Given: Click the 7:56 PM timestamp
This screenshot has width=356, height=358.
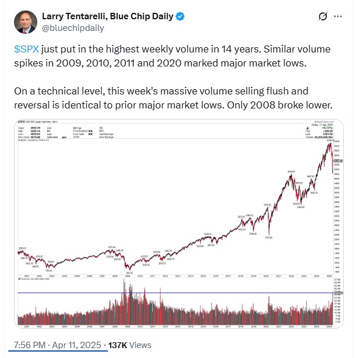Looking at the screenshot, I should point(30,345).
